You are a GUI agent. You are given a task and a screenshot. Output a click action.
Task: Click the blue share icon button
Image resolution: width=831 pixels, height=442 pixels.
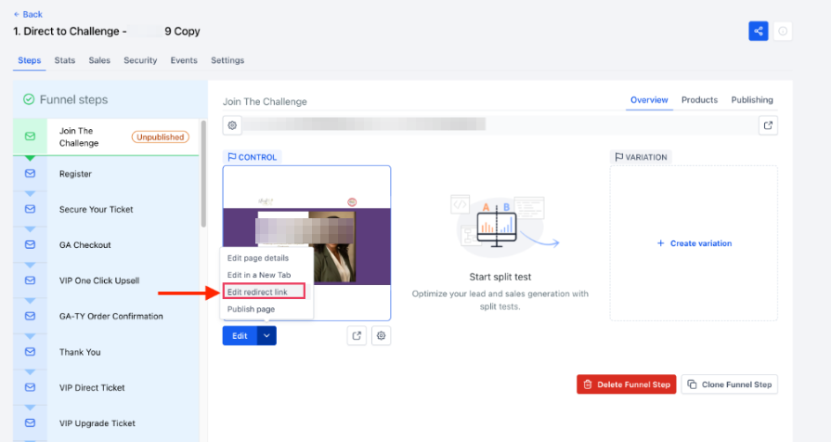click(x=758, y=32)
